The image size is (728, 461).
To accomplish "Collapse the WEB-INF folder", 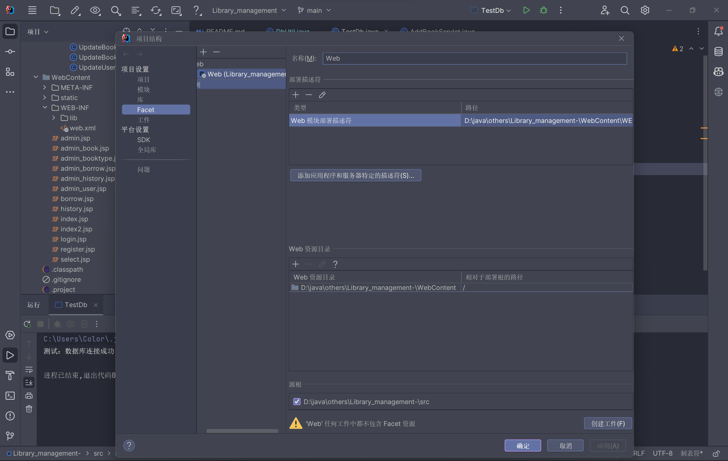I will coord(45,108).
